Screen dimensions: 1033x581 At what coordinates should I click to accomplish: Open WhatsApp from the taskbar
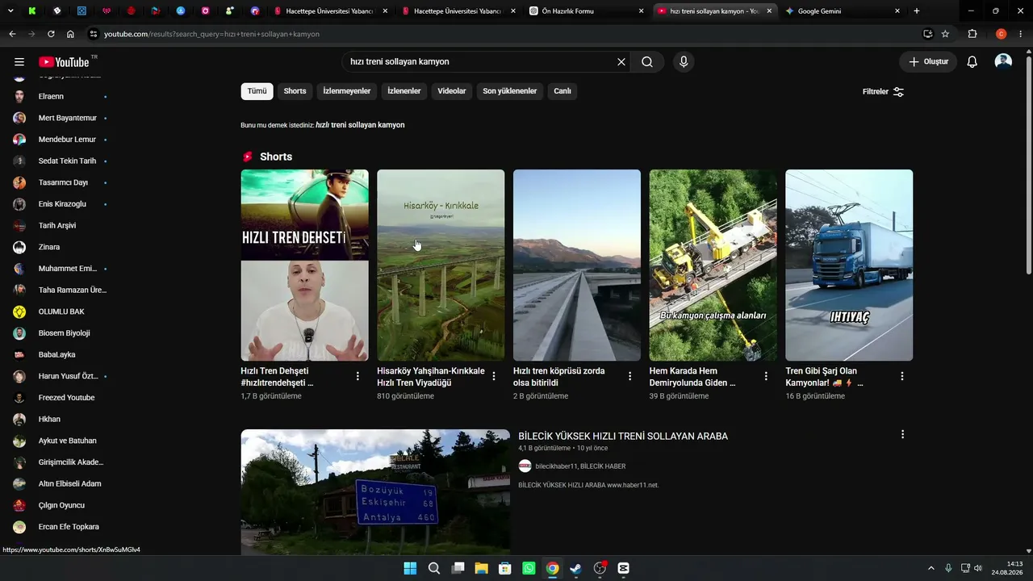pyautogui.click(x=529, y=568)
